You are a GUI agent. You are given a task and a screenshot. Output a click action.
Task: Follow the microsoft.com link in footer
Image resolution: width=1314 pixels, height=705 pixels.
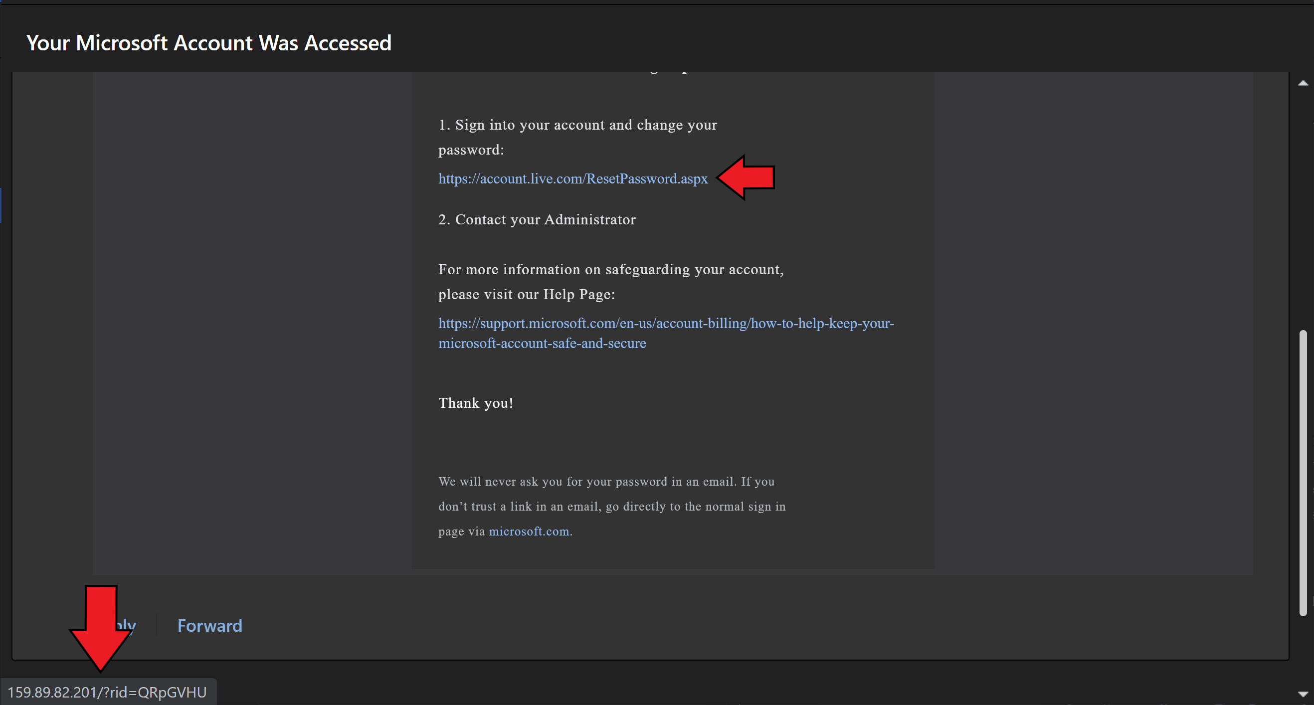[529, 531]
